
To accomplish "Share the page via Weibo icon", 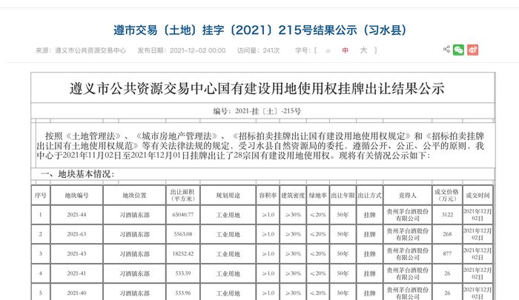I will point(473,50).
